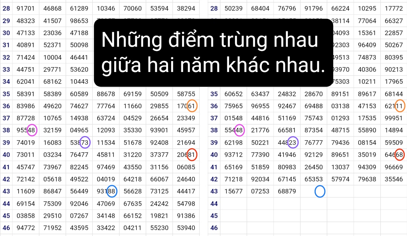Screen dimensions: 407x236
Task: Select the value 38294
Action: [x=186, y=8]
